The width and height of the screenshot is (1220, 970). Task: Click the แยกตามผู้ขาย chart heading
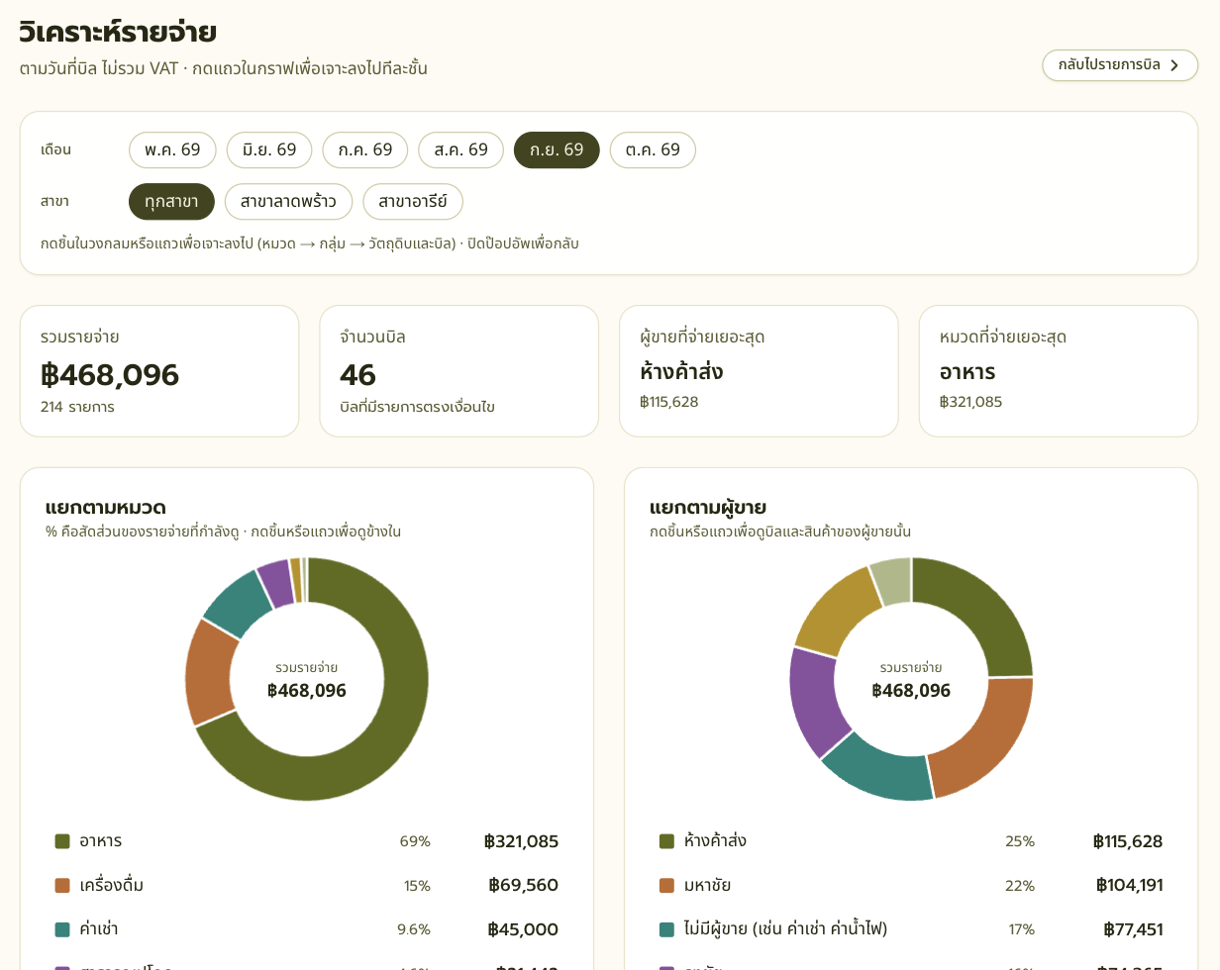coord(708,507)
